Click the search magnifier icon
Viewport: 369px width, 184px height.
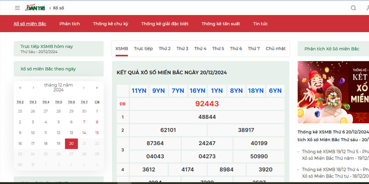(x=353, y=8)
